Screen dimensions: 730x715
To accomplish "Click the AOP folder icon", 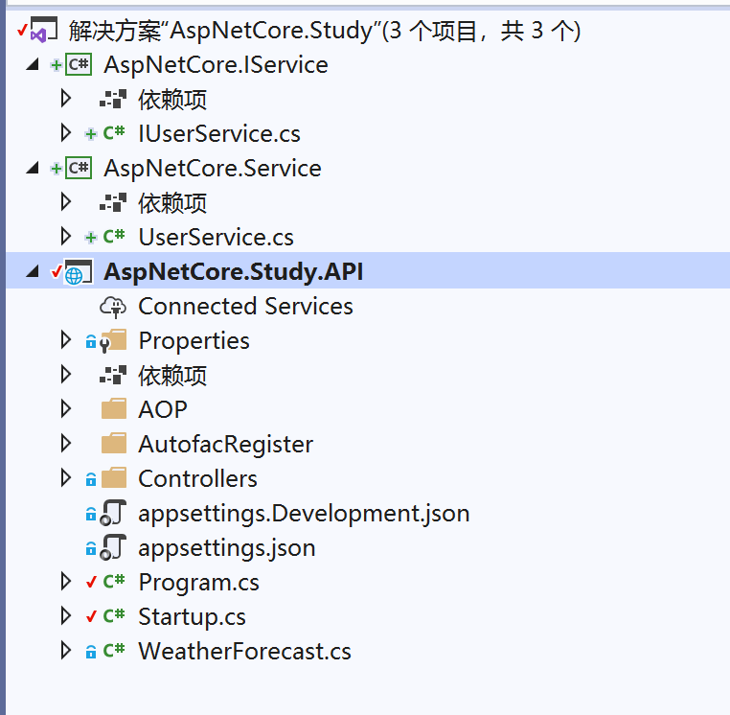I will [x=114, y=409].
